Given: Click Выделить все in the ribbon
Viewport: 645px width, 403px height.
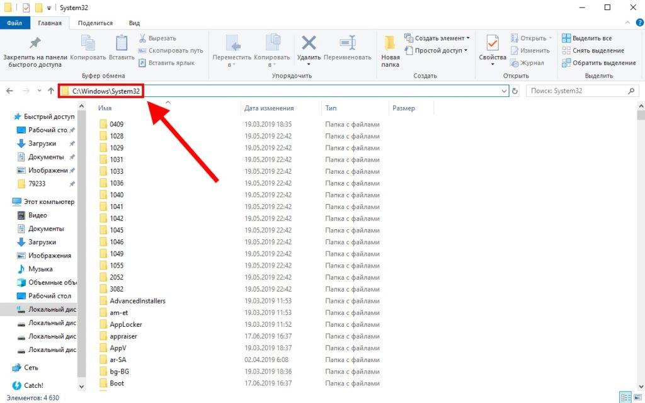Looking at the screenshot, I should [587, 38].
